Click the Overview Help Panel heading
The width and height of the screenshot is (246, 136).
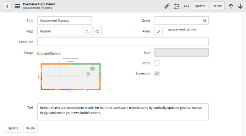coord(39,4)
